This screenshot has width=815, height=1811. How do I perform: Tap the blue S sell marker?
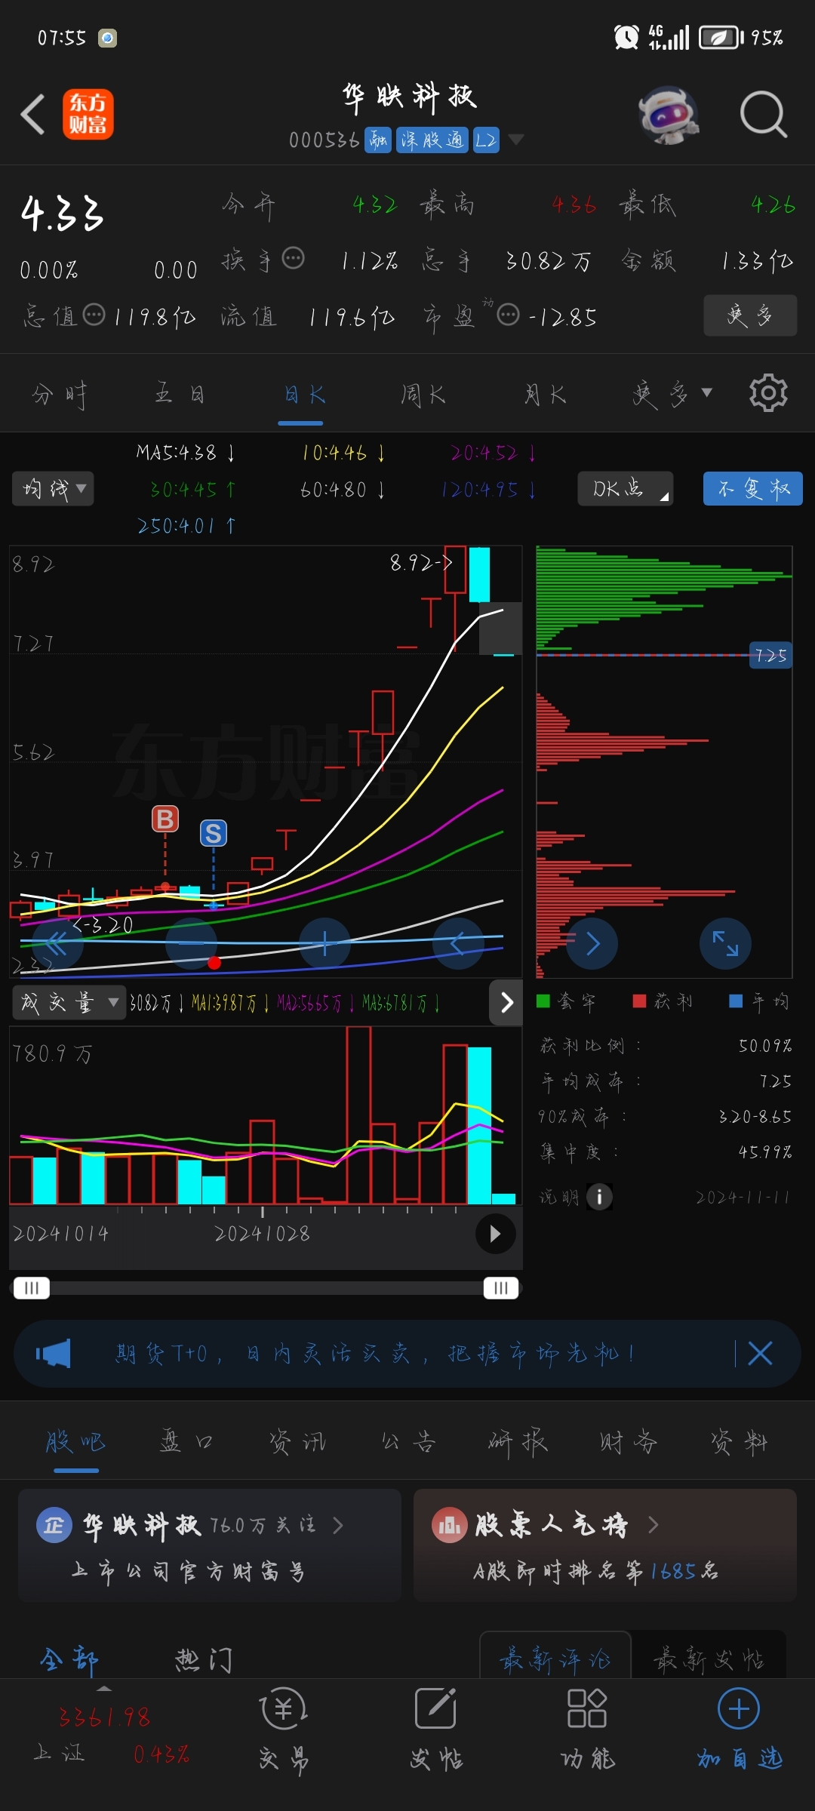pyautogui.click(x=214, y=833)
